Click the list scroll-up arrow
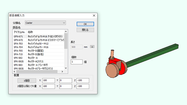Image resolution: width=187 pixels, height=105 pixels. [66, 31]
